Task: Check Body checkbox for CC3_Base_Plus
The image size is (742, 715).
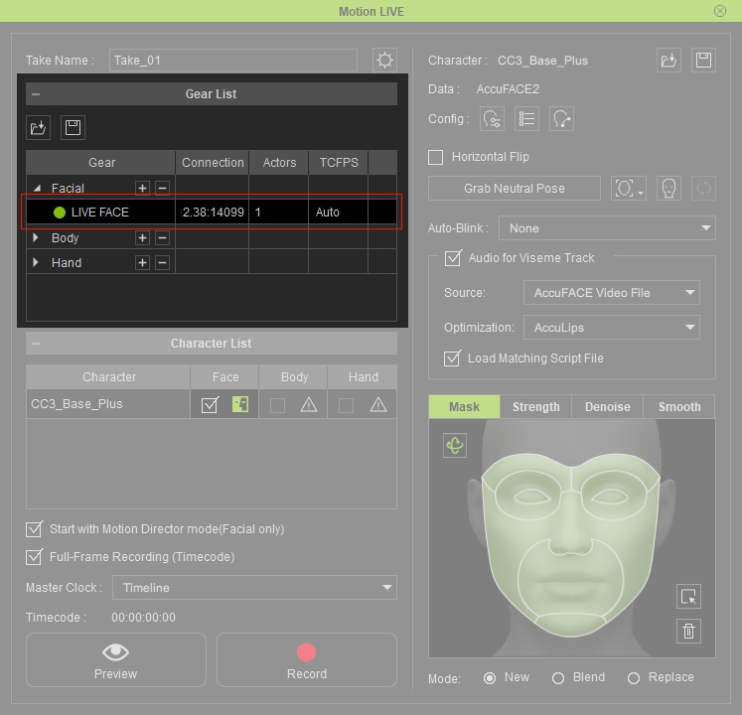Action: (277, 405)
